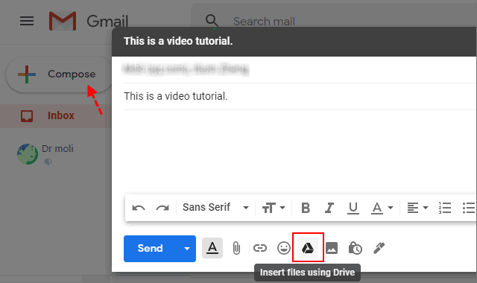The height and width of the screenshot is (283, 477).
Task: Click Dr moli's avatar picture
Action: point(28,154)
